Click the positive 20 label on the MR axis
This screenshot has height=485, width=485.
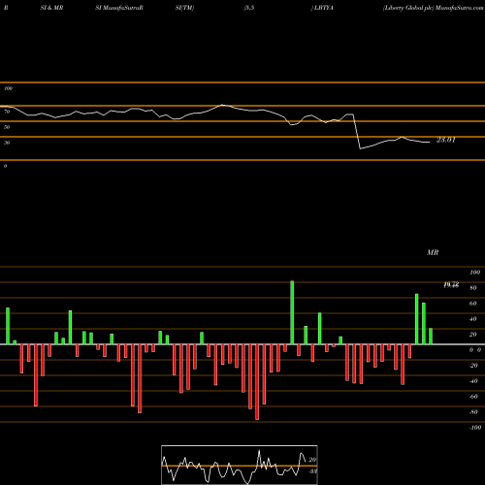pos(472,335)
